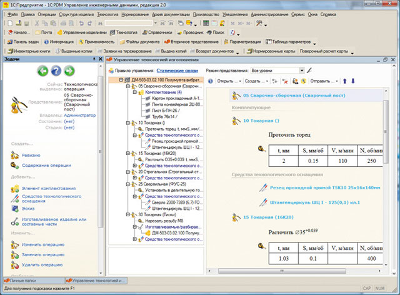The image size is (400, 295).
Task: Click the green back arrow in Задачи panel
Action: point(43,71)
